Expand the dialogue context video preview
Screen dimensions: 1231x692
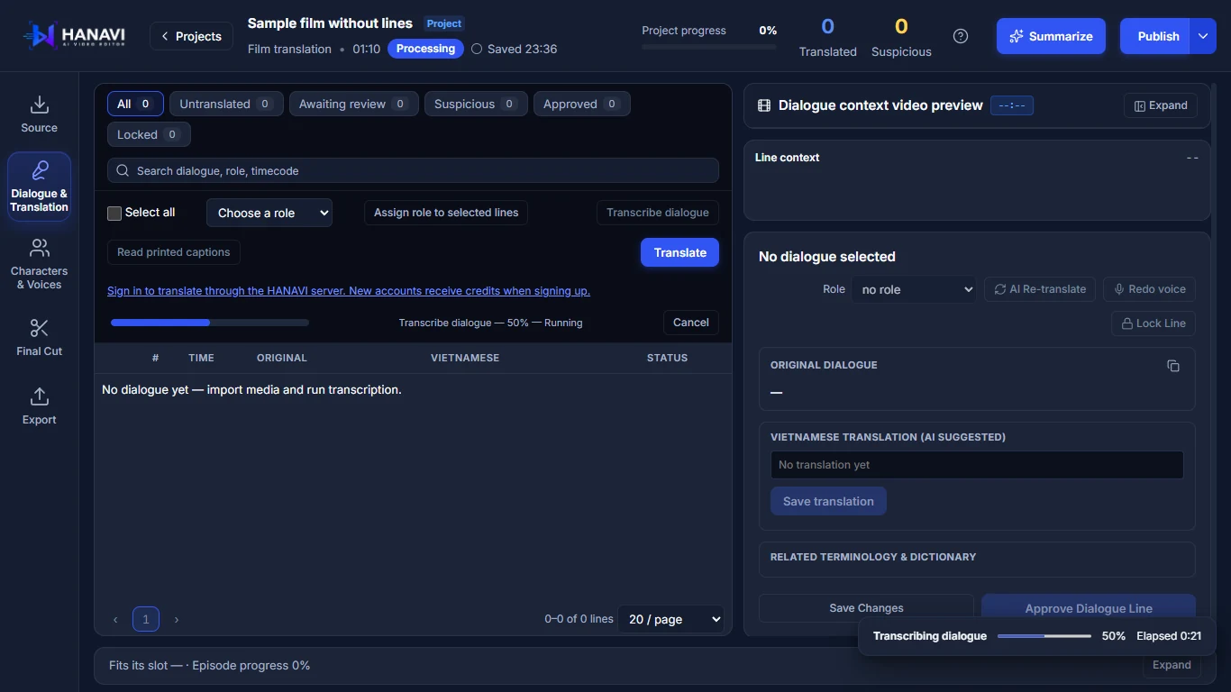click(1161, 105)
